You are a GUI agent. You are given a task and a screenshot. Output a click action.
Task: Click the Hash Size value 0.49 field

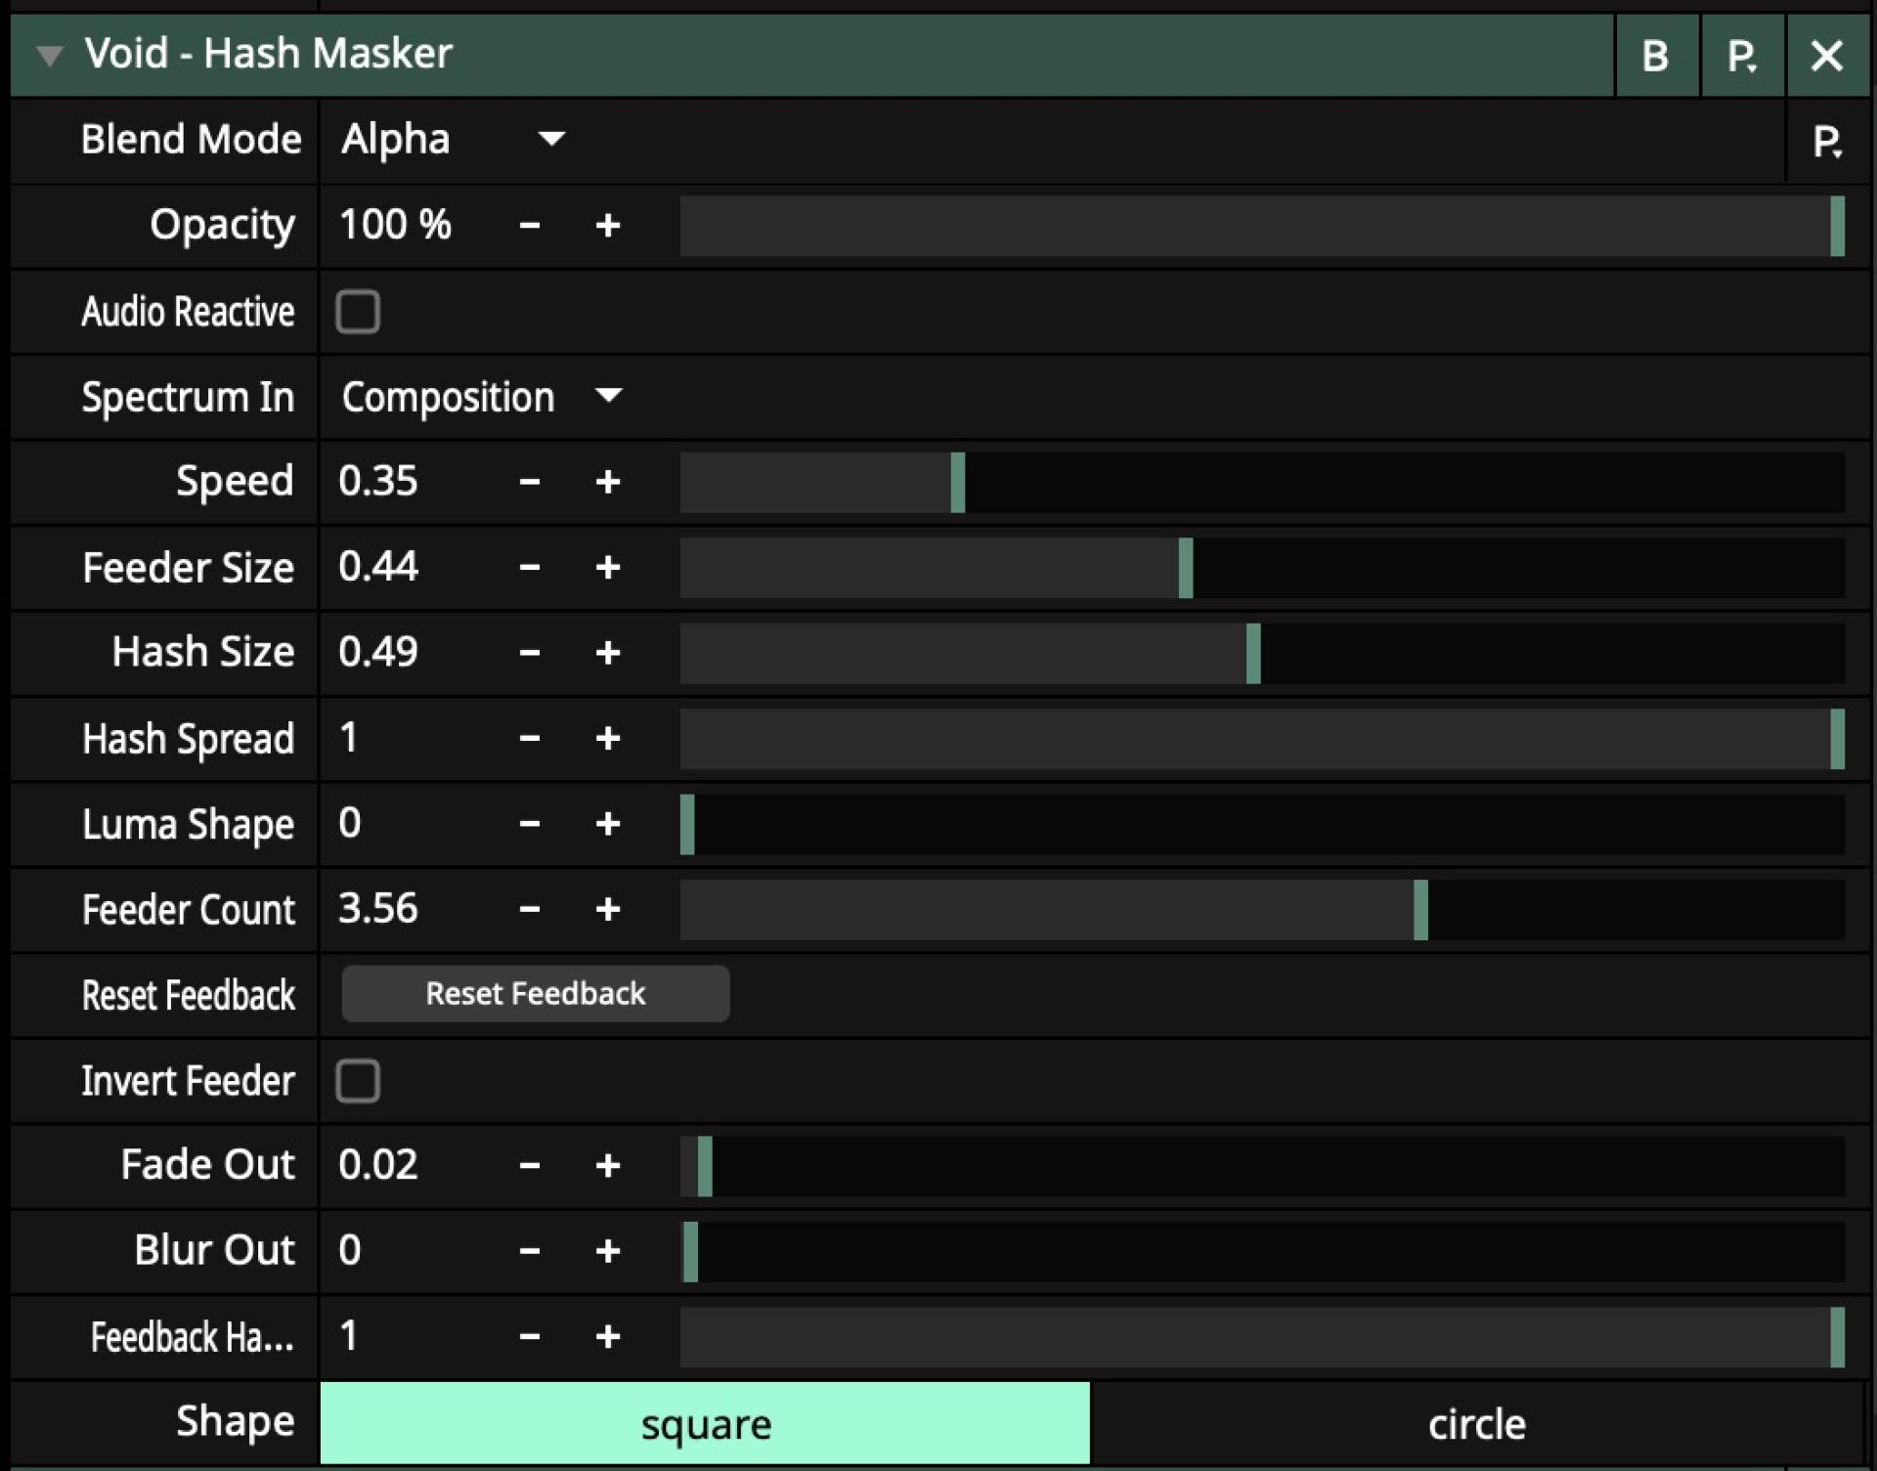[378, 653]
